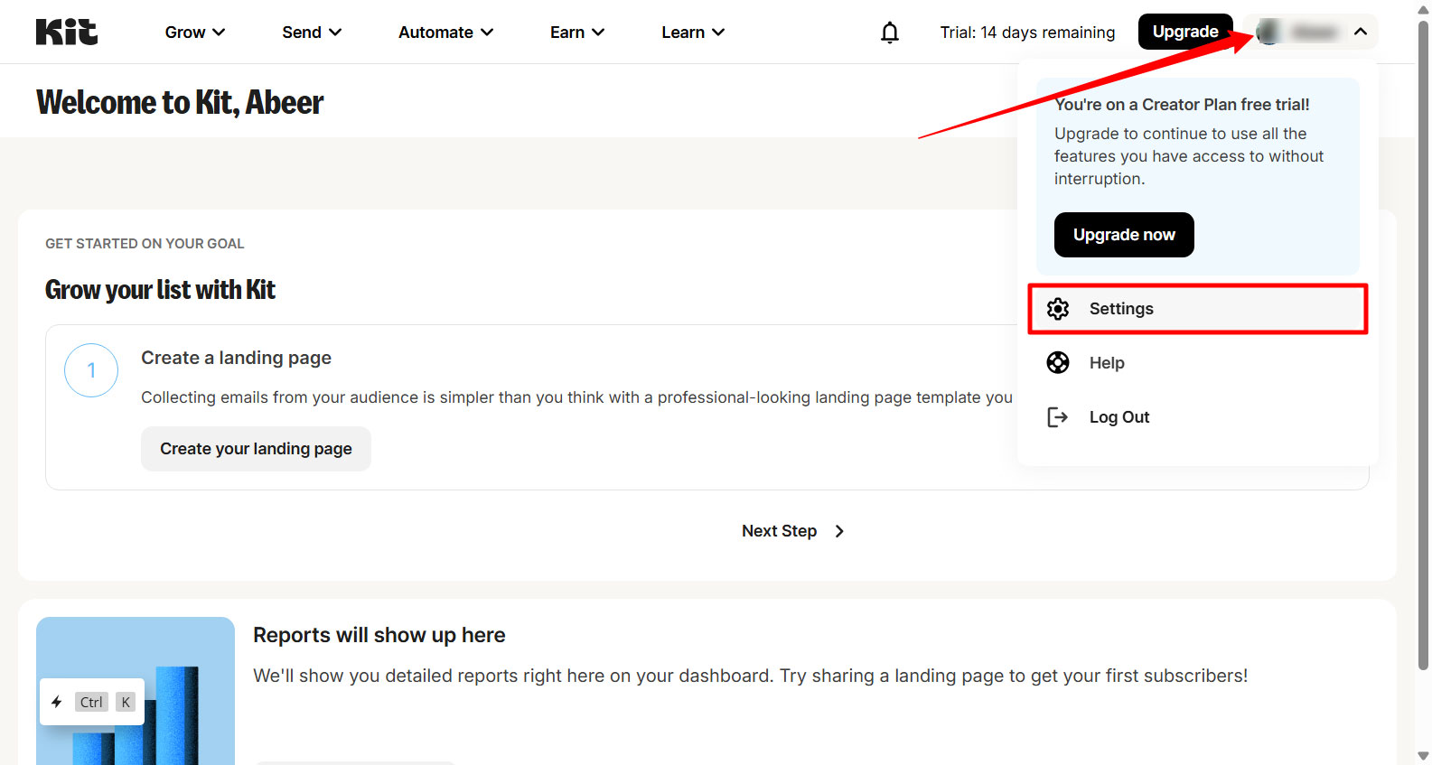1432x765 pixels.
Task: Select Help in account menu
Action: (x=1198, y=363)
